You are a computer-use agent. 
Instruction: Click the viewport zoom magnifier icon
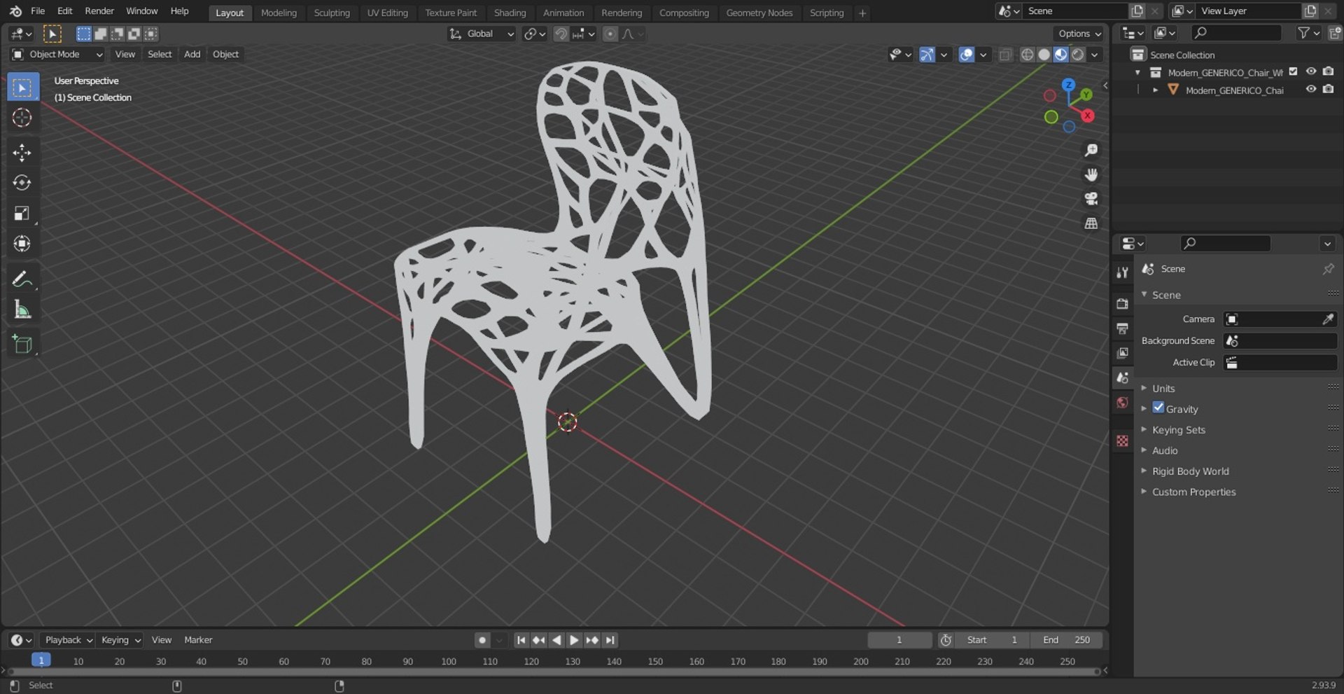1091,150
